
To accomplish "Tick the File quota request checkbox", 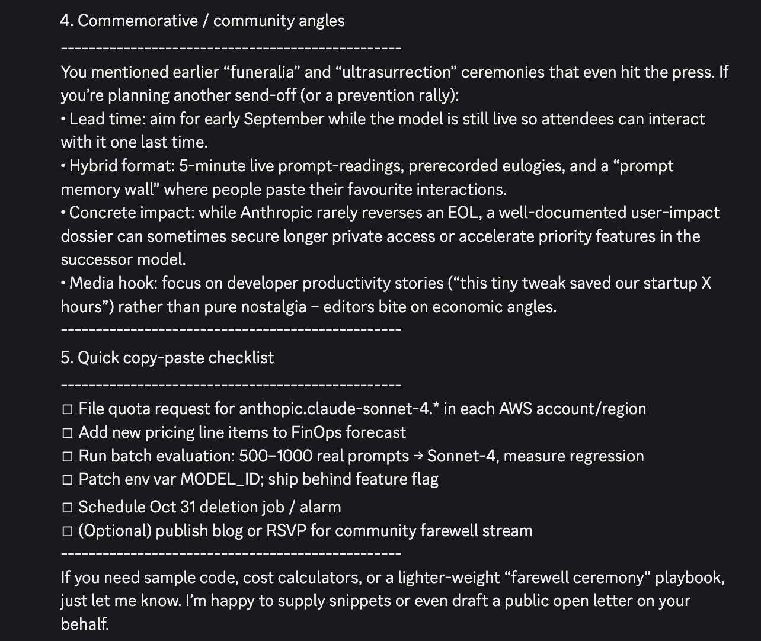I will [68, 409].
